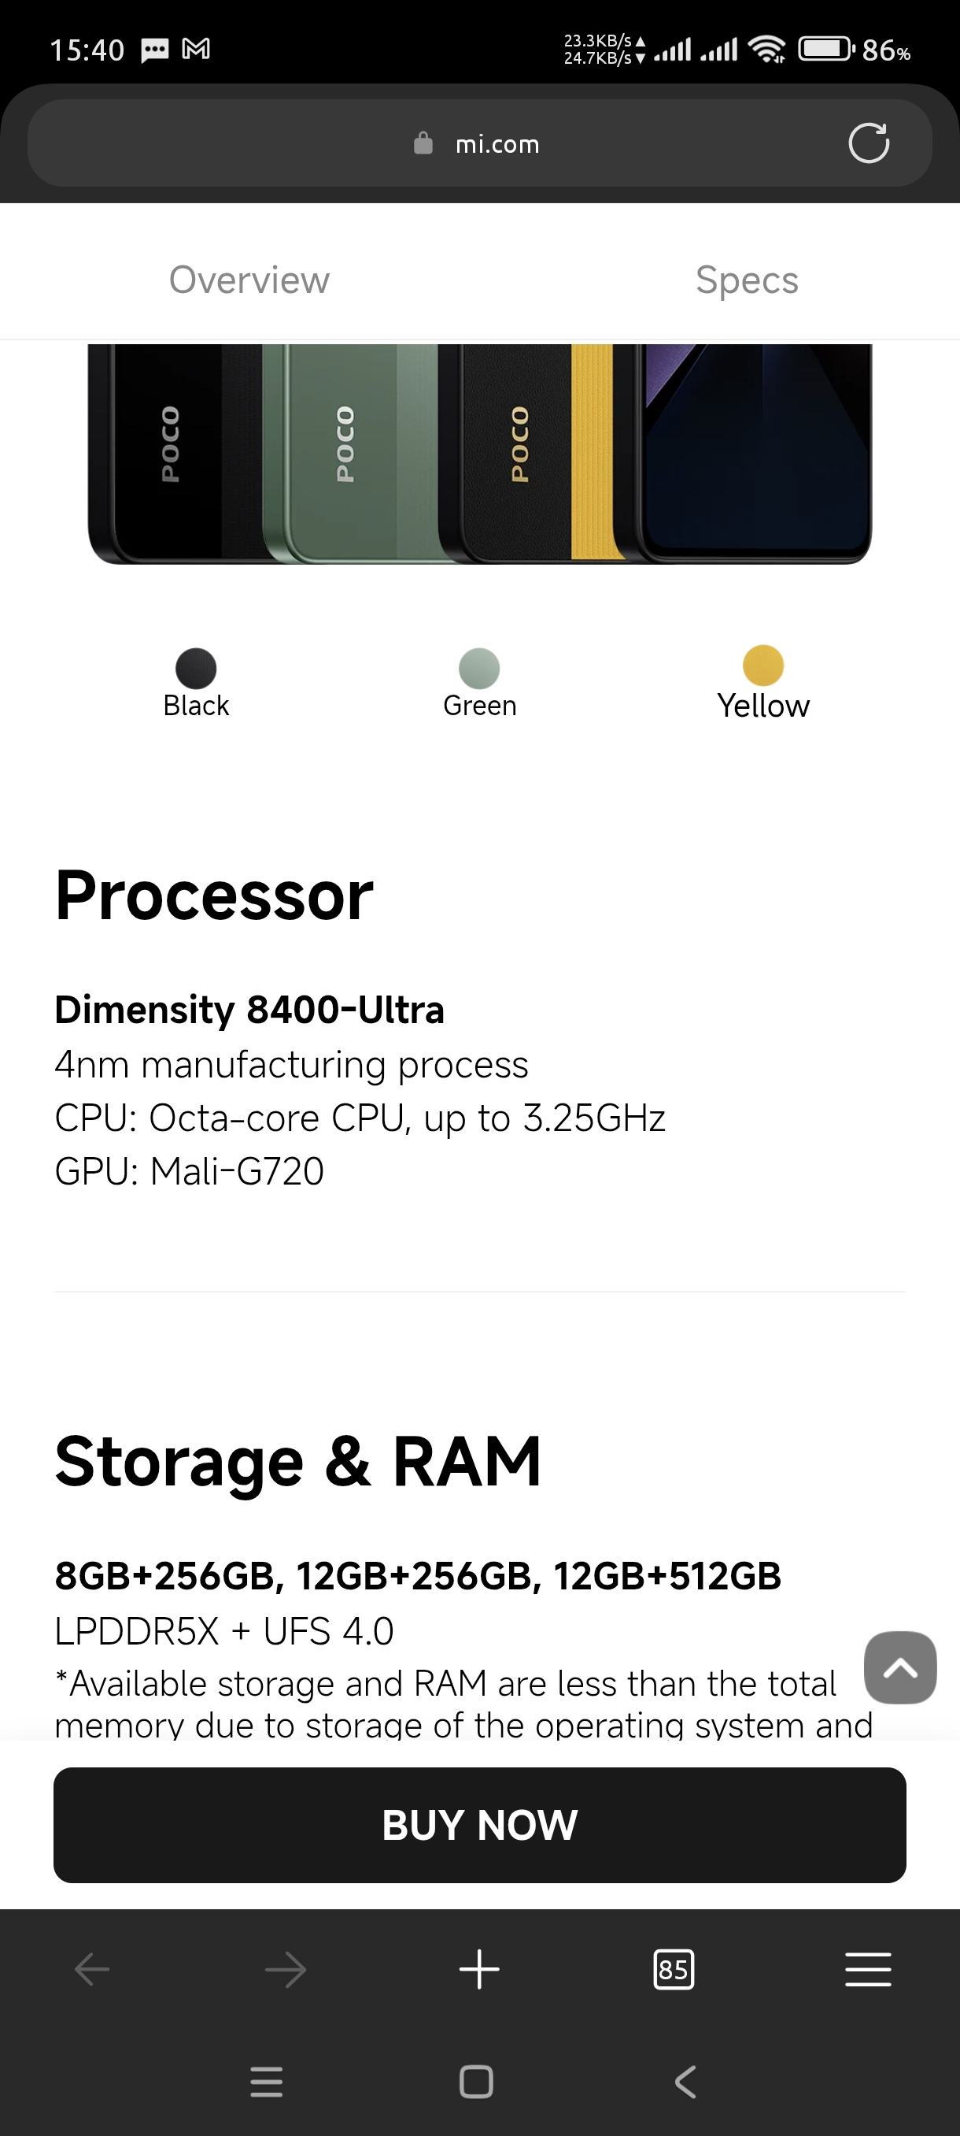960x2136 pixels.
Task: Tap the lock icon beside mi.com
Action: coord(423,143)
